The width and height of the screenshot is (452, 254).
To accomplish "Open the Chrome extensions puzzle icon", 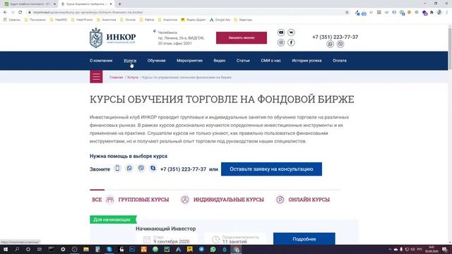I will 432,13.
